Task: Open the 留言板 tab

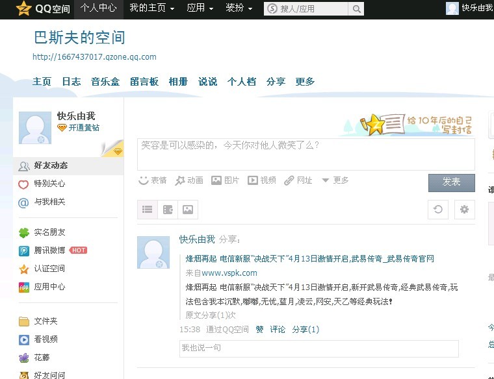Action: coord(144,82)
